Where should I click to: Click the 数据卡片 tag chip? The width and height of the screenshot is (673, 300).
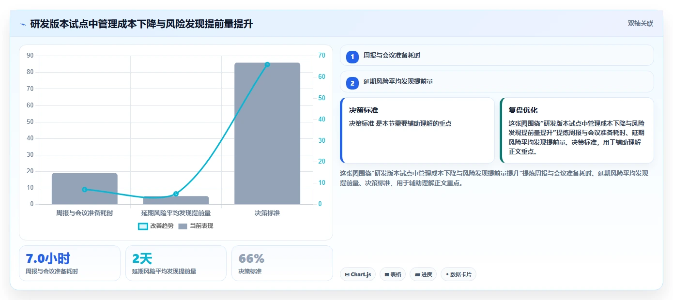pos(459,274)
